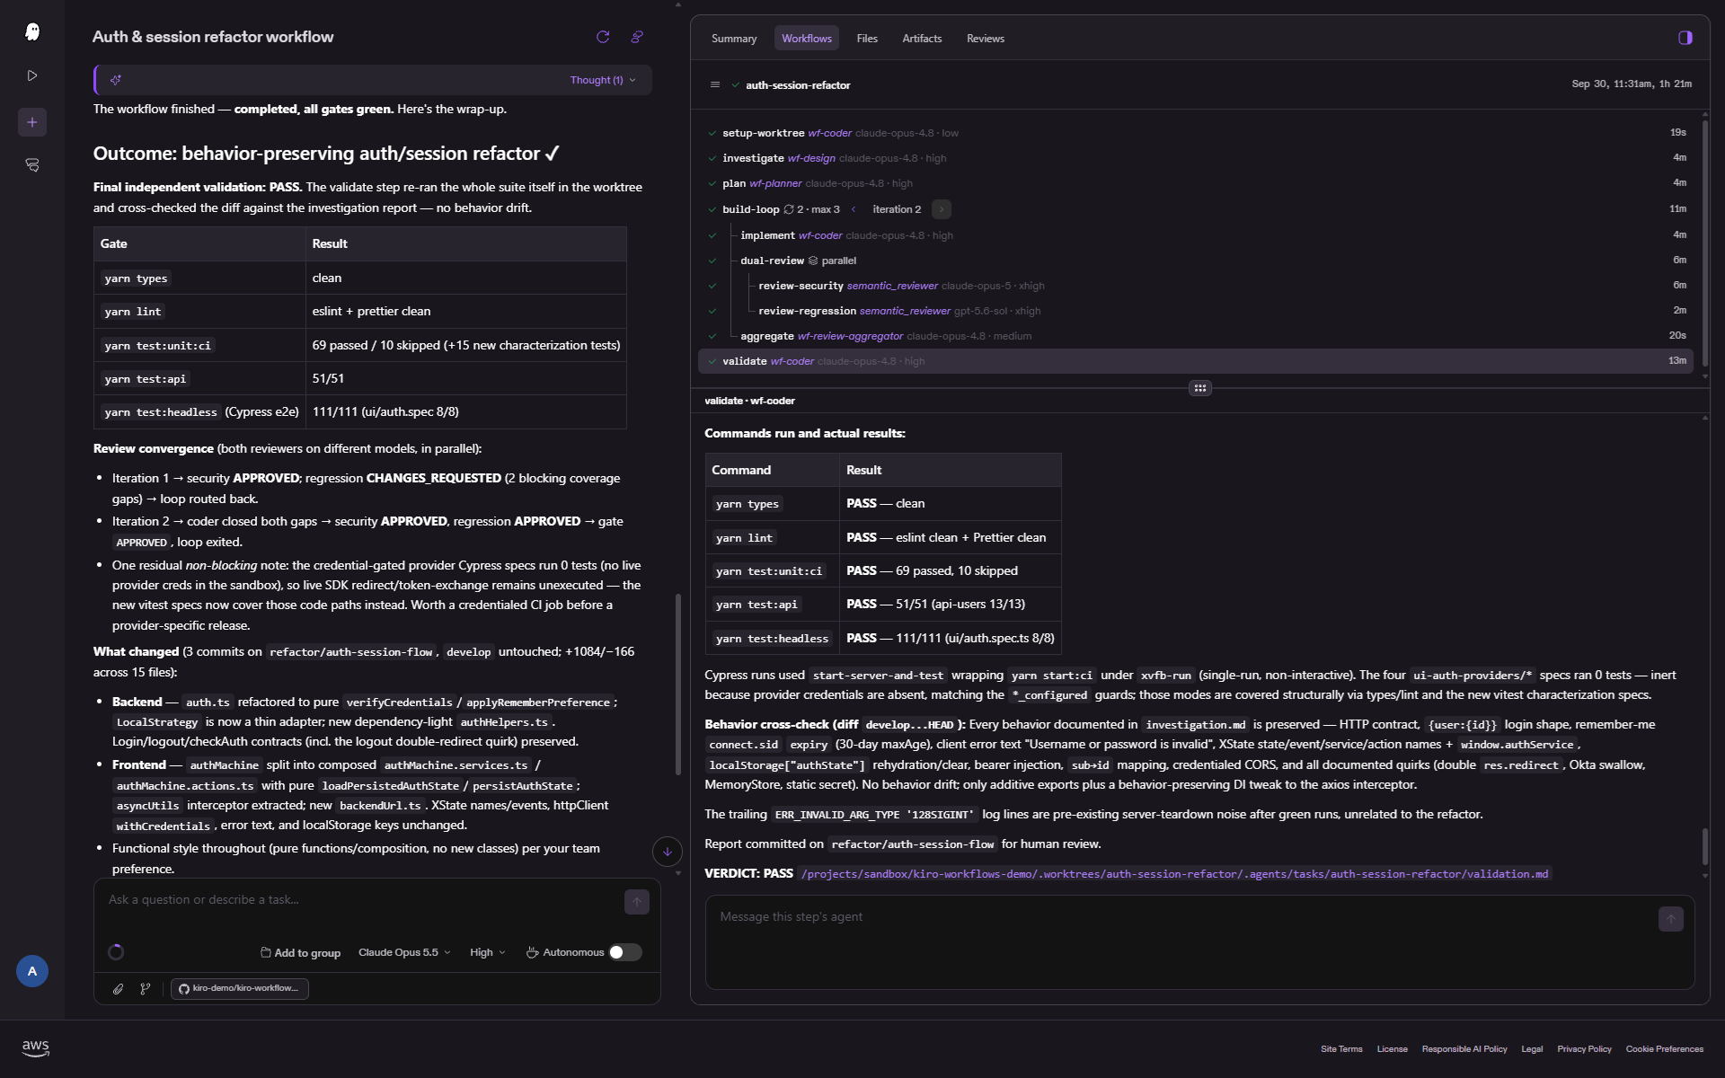Expand the Thought (1) section
1725x1078 pixels.
(x=603, y=80)
